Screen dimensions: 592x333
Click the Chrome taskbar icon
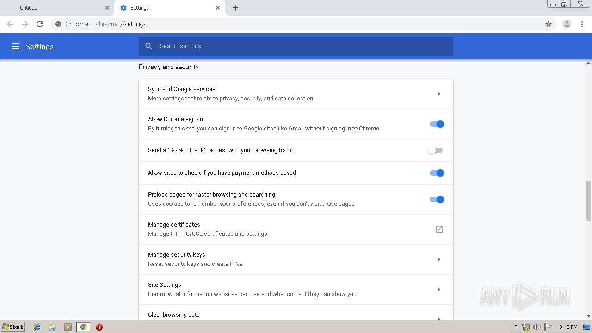point(84,327)
